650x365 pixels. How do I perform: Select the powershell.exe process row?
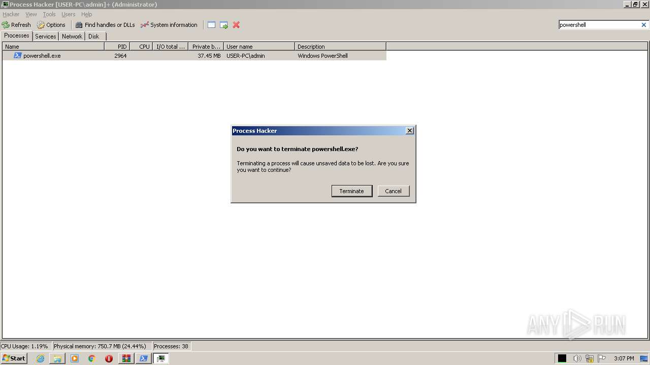click(194, 56)
